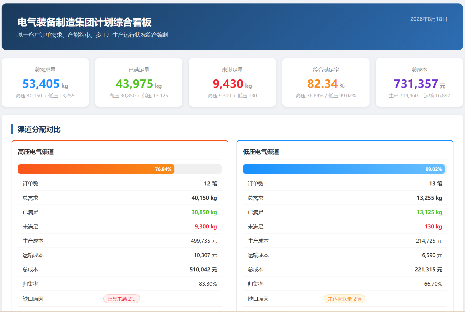Click the red 130 kg unmet value

click(x=433, y=227)
